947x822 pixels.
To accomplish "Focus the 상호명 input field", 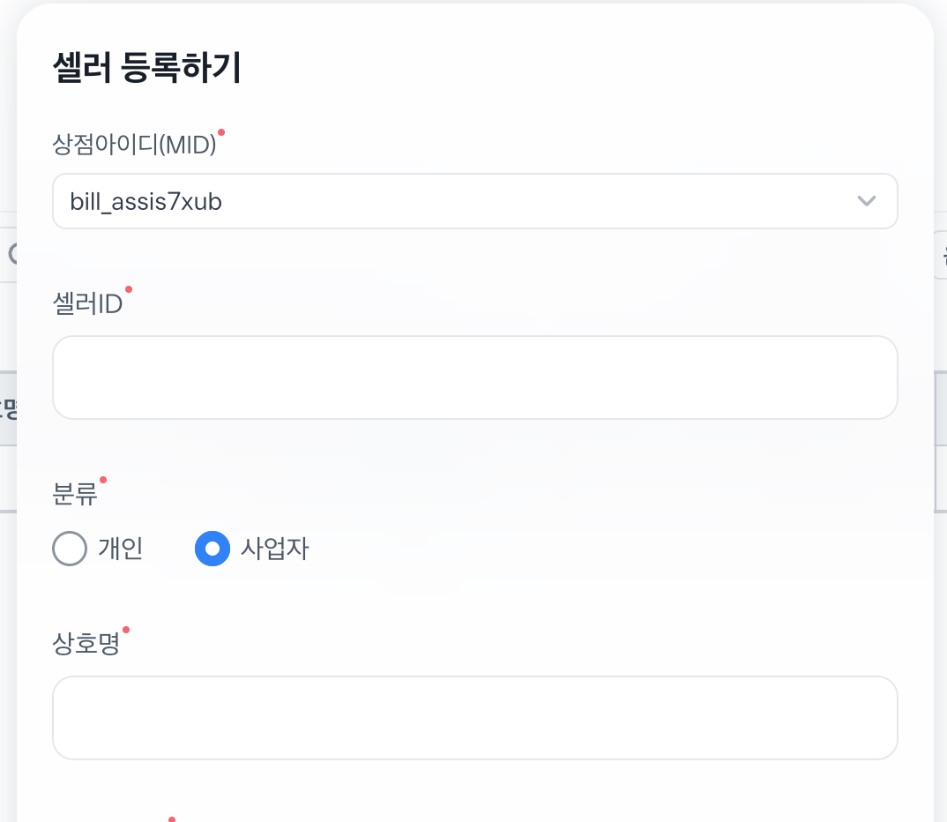I will pyautogui.click(x=474, y=718).
